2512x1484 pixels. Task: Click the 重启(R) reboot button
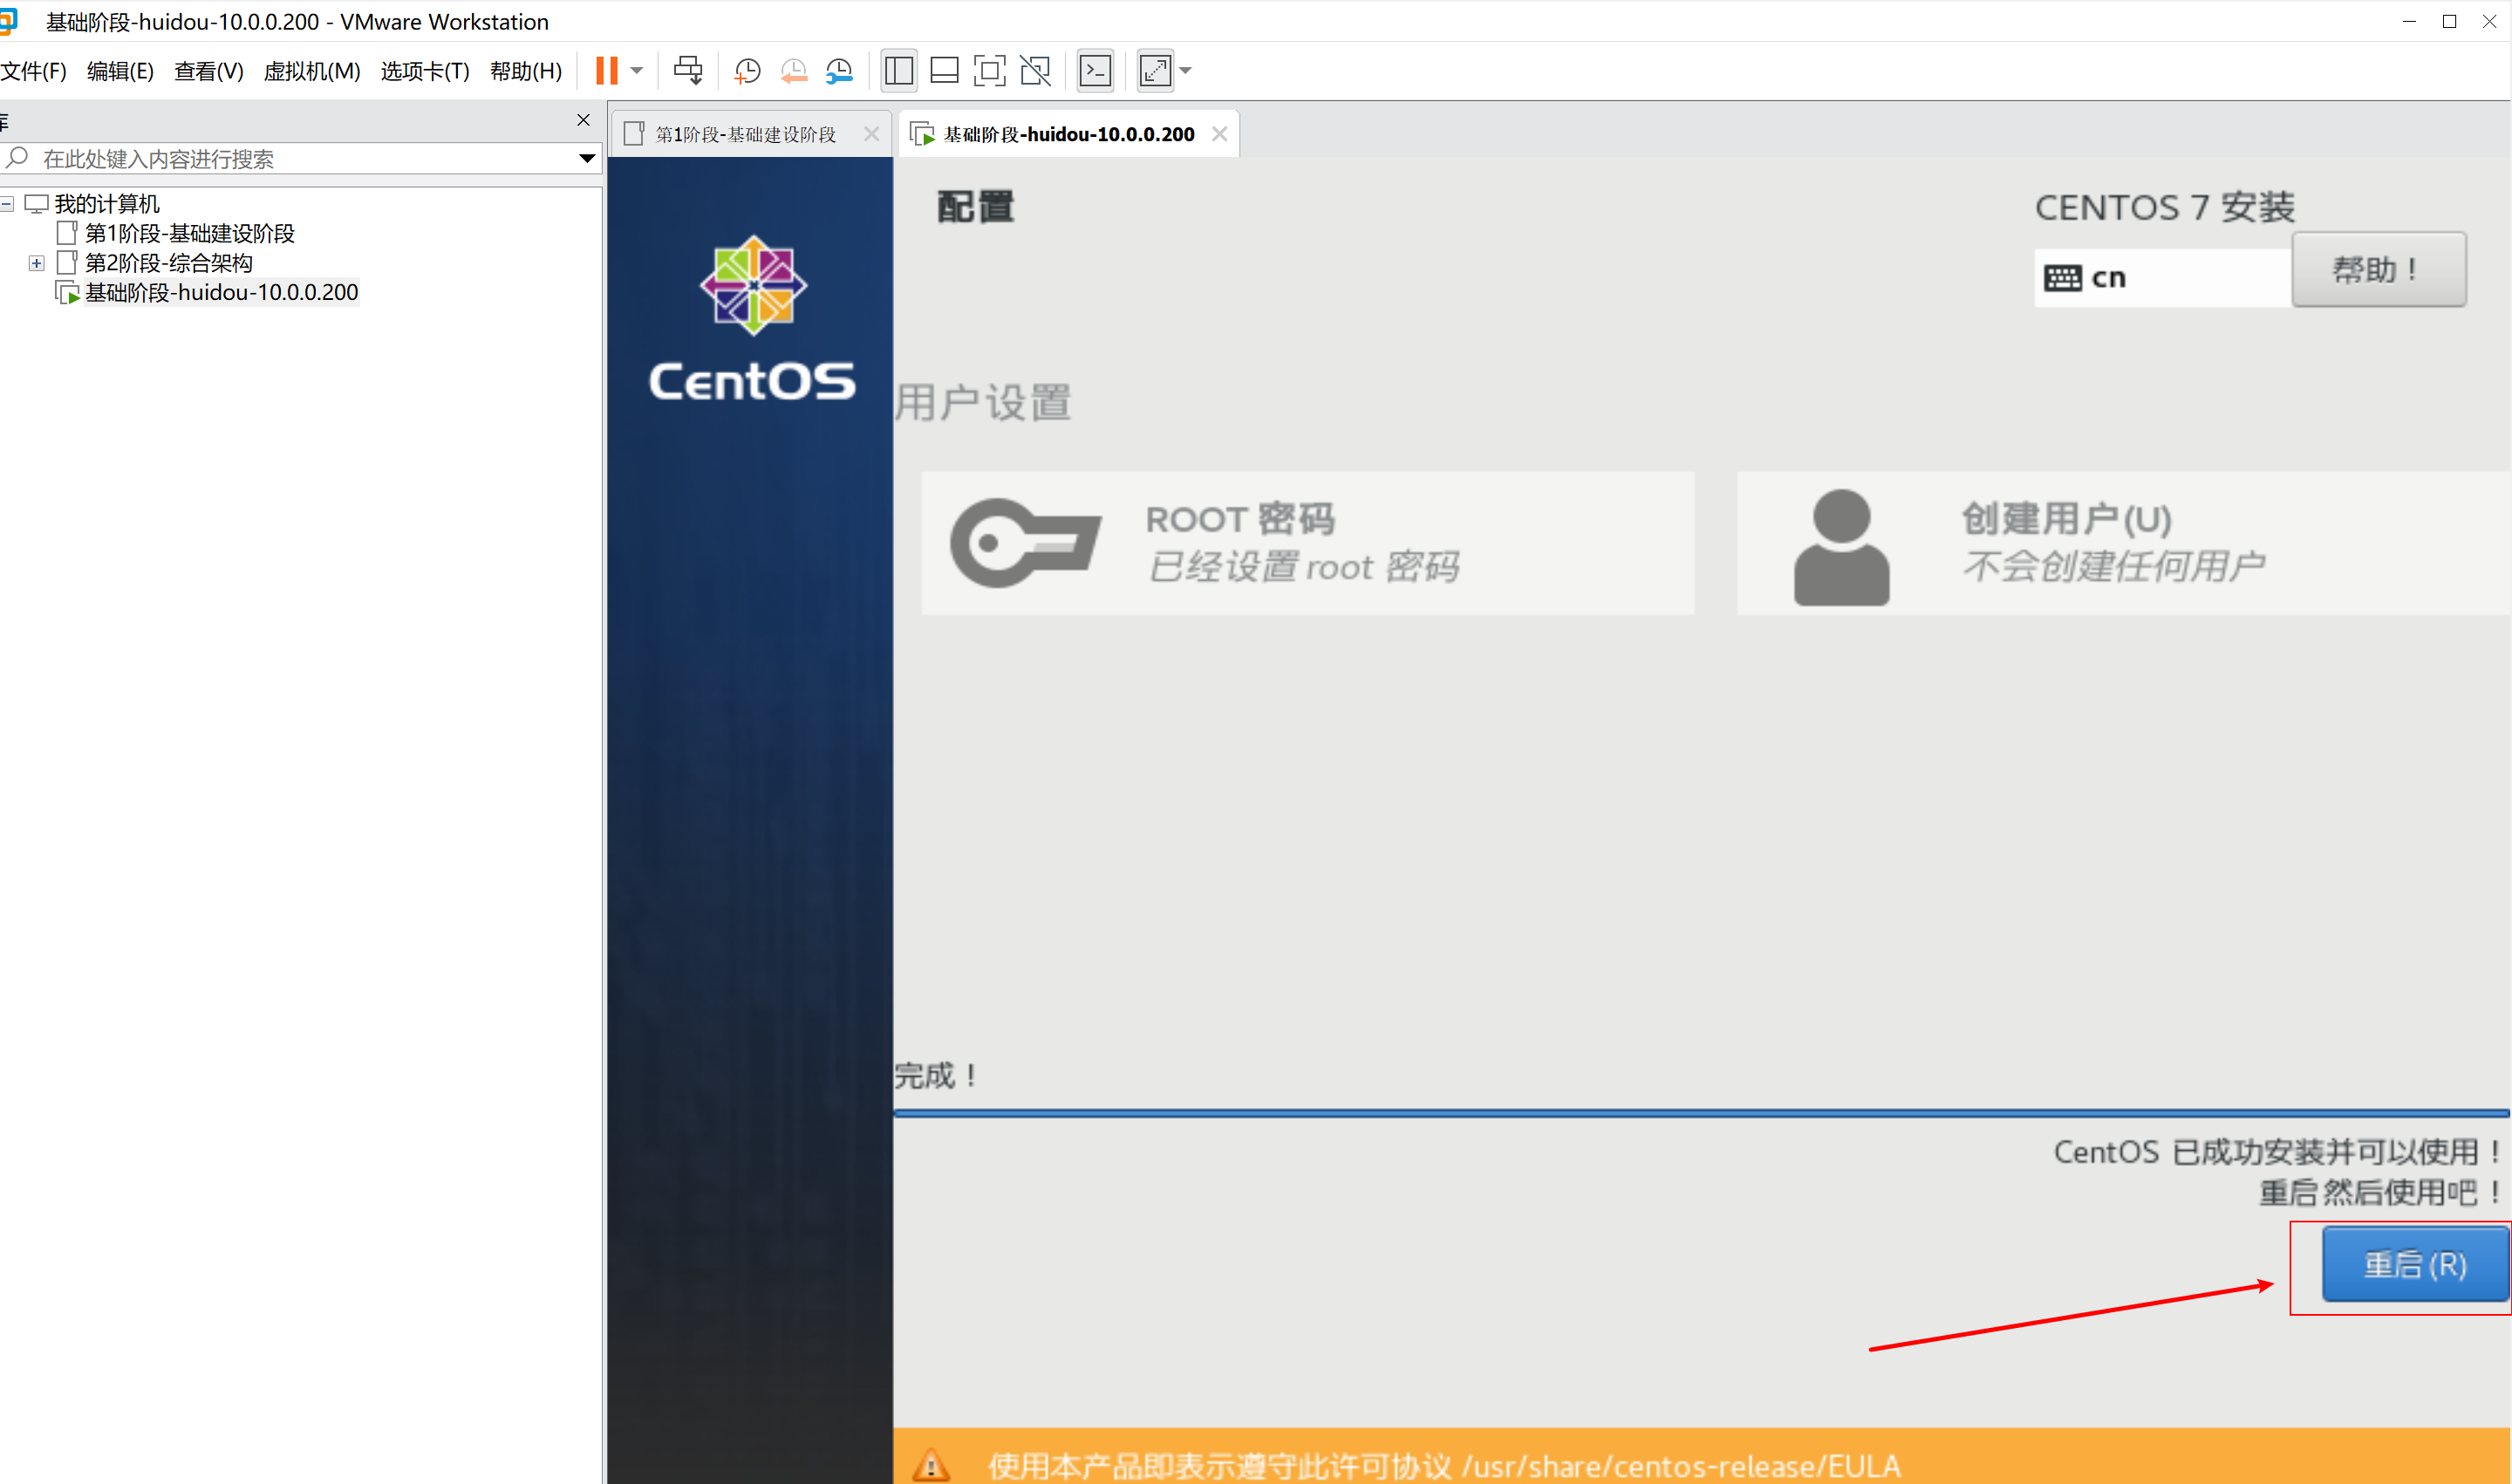pyautogui.click(x=2413, y=1264)
